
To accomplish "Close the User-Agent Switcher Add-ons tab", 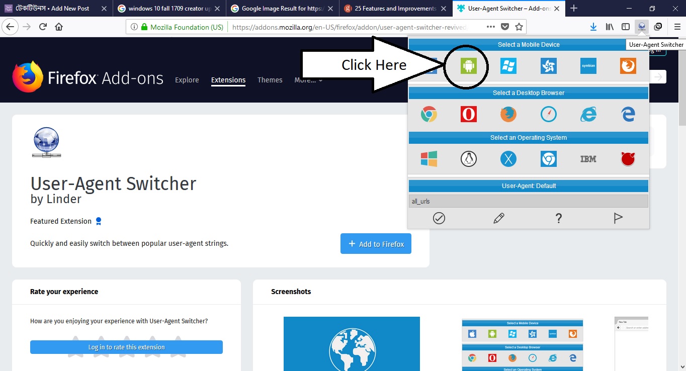I will 557,9.
